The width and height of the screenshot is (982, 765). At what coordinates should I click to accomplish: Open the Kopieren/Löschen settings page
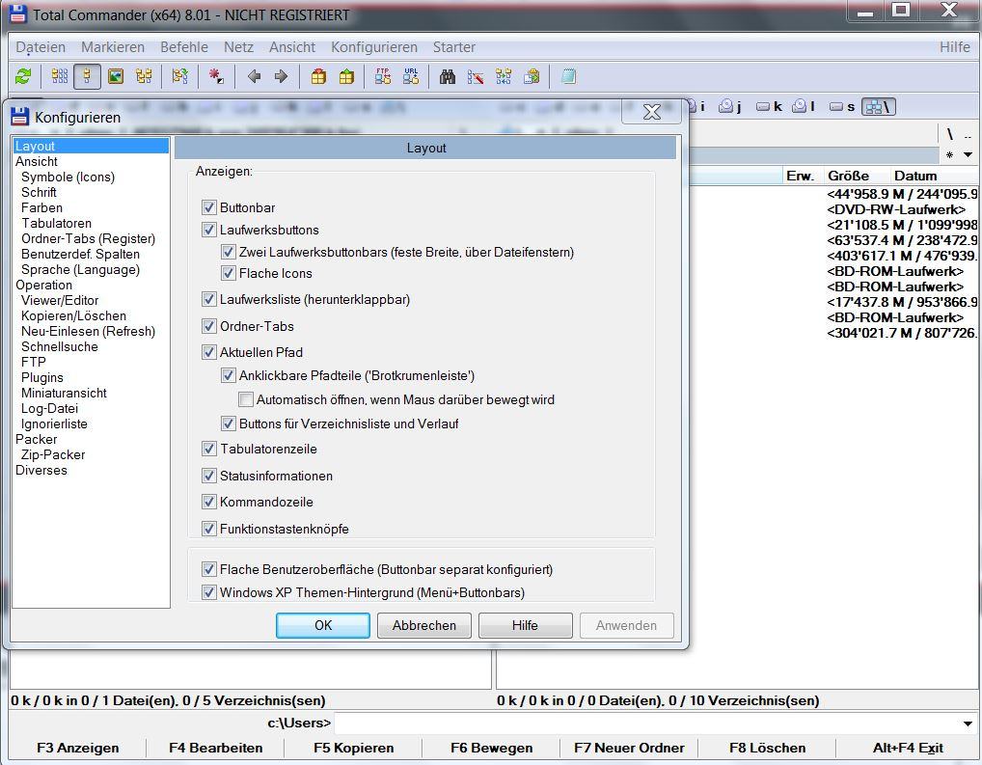(74, 315)
